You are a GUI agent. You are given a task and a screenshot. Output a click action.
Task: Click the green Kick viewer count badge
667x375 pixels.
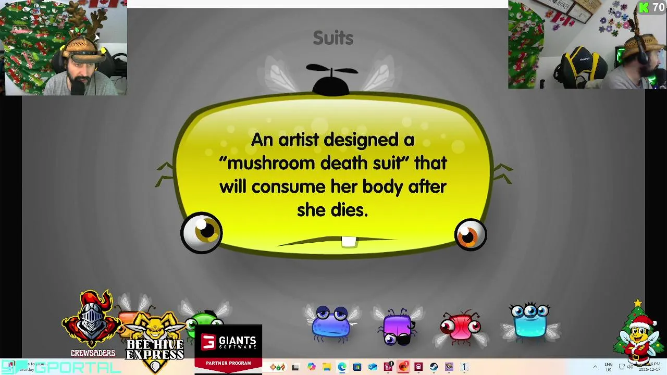click(651, 7)
